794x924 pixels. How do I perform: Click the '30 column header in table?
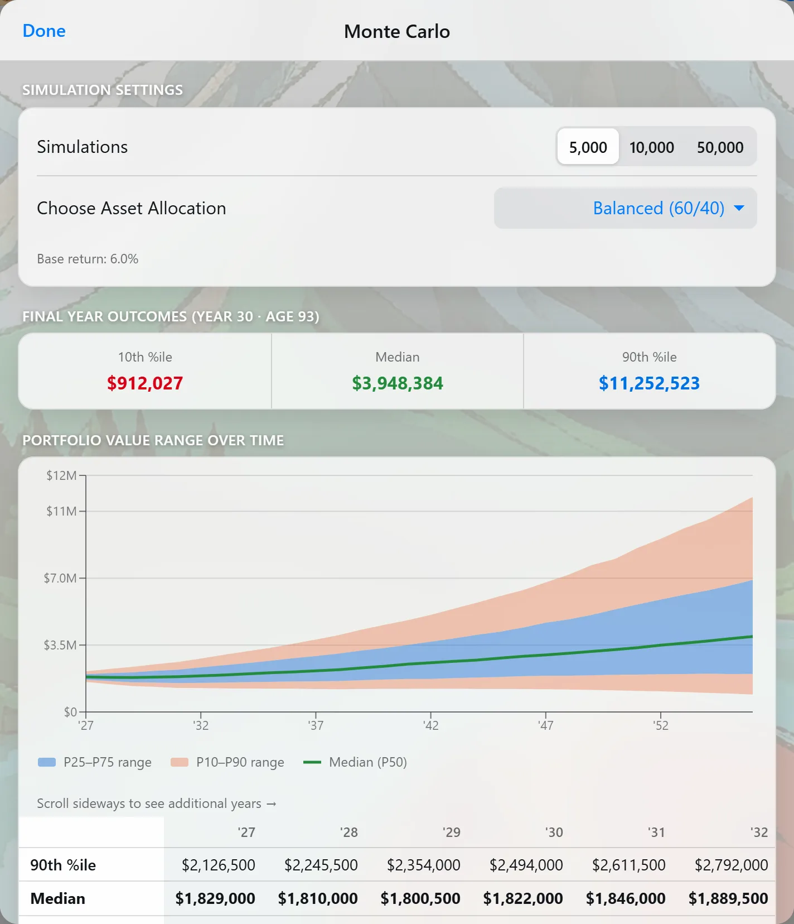point(554,832)
